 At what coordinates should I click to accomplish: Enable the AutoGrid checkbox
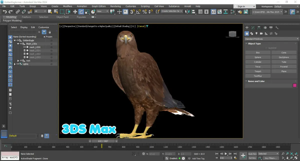(266, 48)
